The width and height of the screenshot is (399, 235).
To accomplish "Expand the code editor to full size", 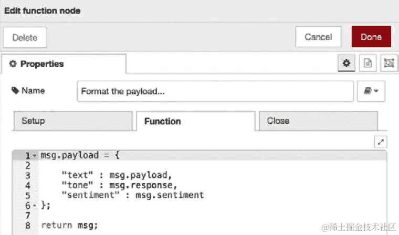I will click(381, 142).
